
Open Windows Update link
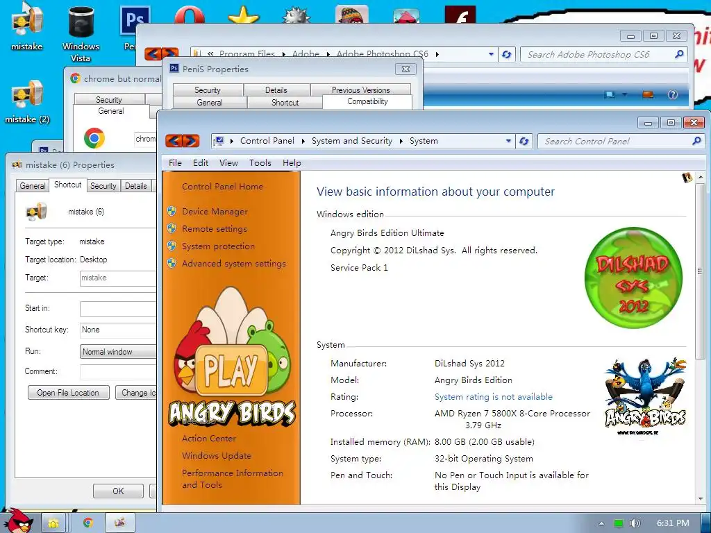pyautogui.click(x=217, y=455)
